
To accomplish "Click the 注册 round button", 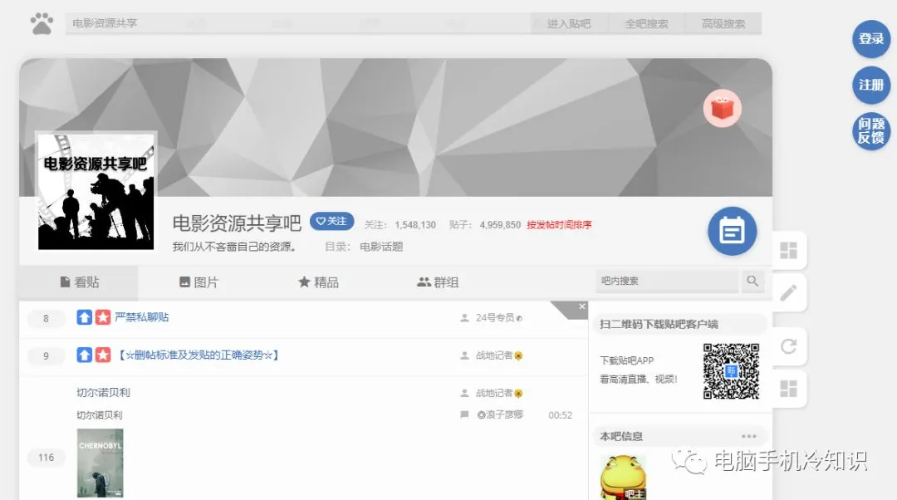I will pos(870,86).
